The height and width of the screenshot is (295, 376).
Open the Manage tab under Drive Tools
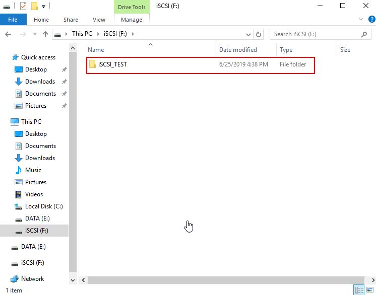tap(132, 20)
